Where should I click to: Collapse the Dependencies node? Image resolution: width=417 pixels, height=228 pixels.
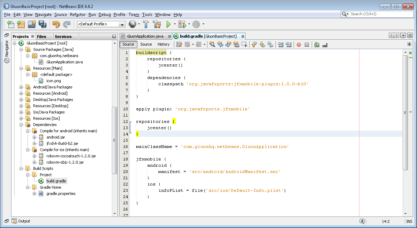click(x=21, y=125)
